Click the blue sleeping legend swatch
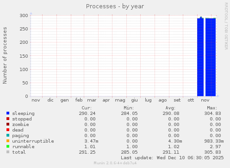This screenshot has height=168, width=230. tap(8, 113)
